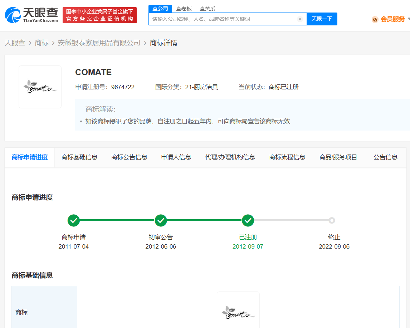Click registration number 9674722
This screenshot has height=328, width=410.
pos(123,87)
